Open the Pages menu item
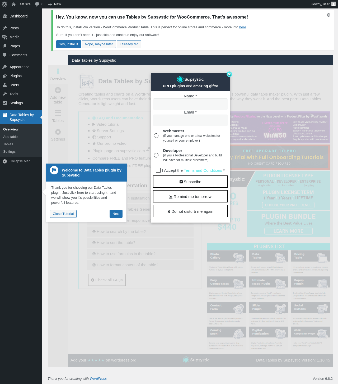 [21, 46]
